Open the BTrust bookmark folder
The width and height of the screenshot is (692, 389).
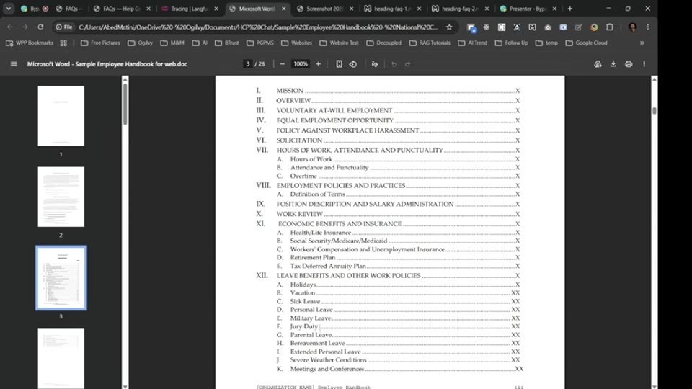[227, 43]
